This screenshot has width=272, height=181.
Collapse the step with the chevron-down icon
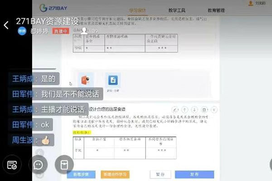[214, 110]
